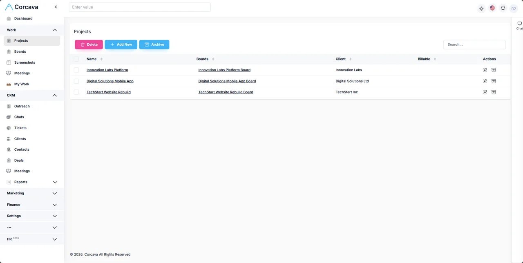Open the language flag selector
Viewport: 523px width, 263px height.
[492, 8]
